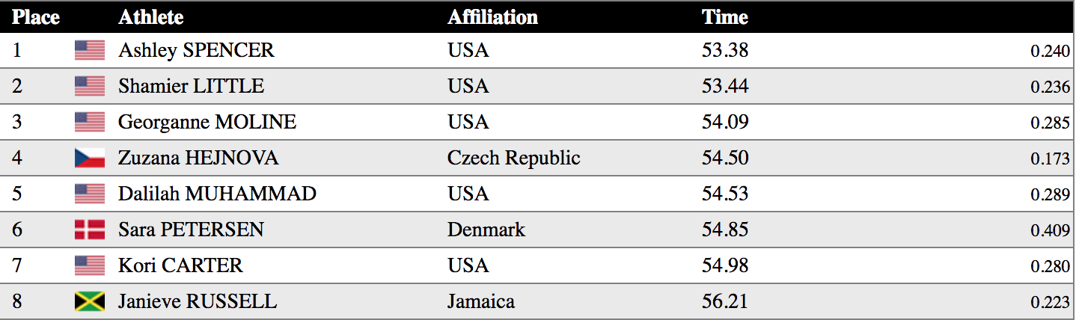Click the USA flag beside Ashley SPENCER
The height and width of the screenshot is (320, 1079).
click(x=90, y=50)
